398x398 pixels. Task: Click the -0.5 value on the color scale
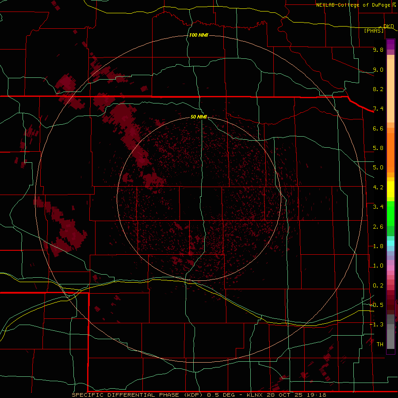tap(377, 305)
